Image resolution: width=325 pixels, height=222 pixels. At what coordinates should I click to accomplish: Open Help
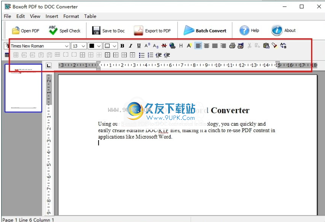(x=249, y=30)
